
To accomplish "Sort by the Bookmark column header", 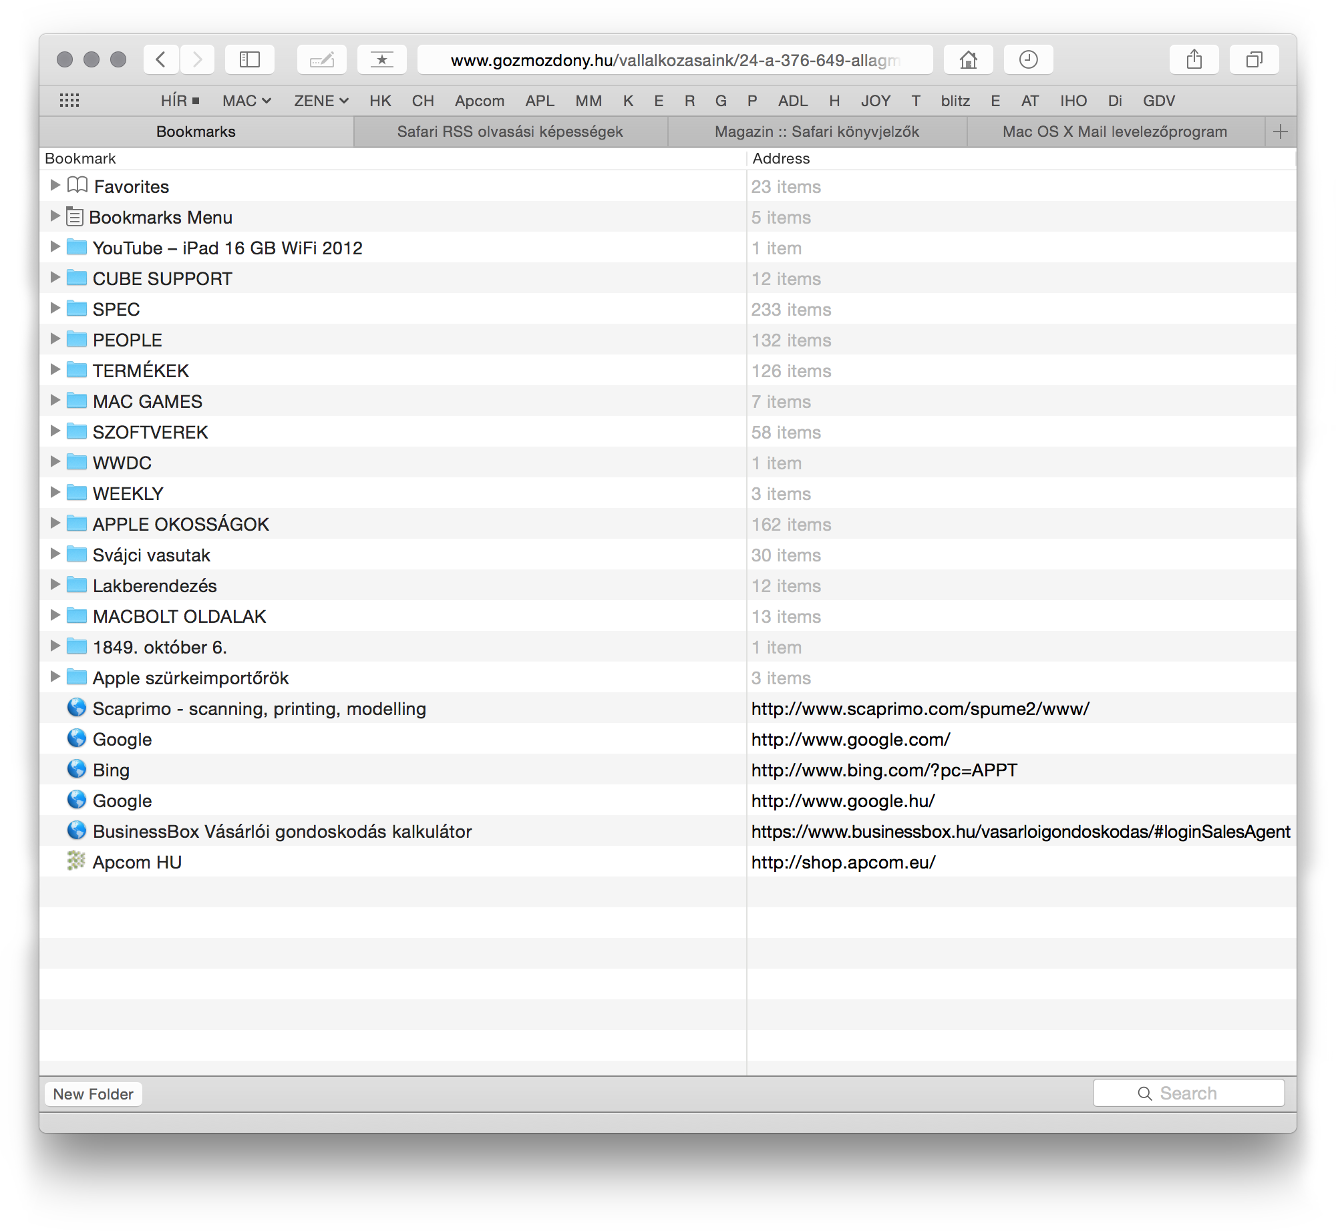I will pyautogui.click(x=392, y=158).
